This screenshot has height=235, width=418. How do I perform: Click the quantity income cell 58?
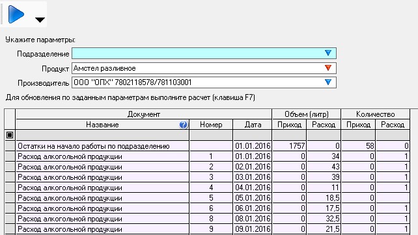tap(358, 146)
